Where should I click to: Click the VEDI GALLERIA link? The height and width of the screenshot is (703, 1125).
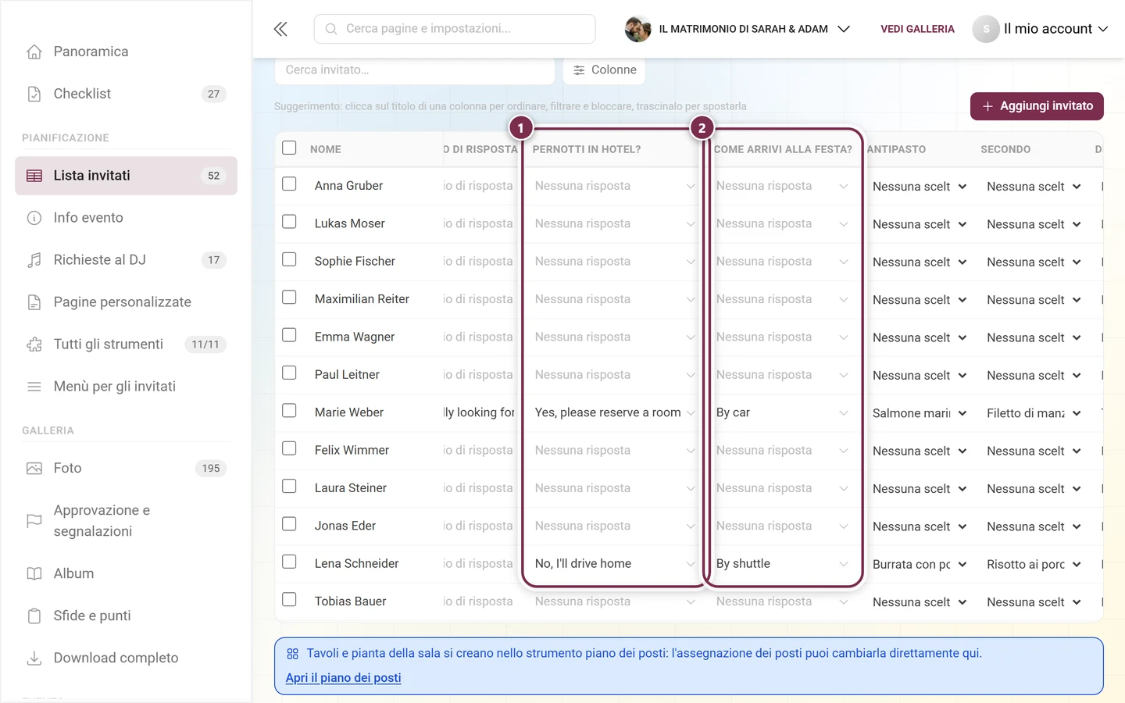(917, 29)
